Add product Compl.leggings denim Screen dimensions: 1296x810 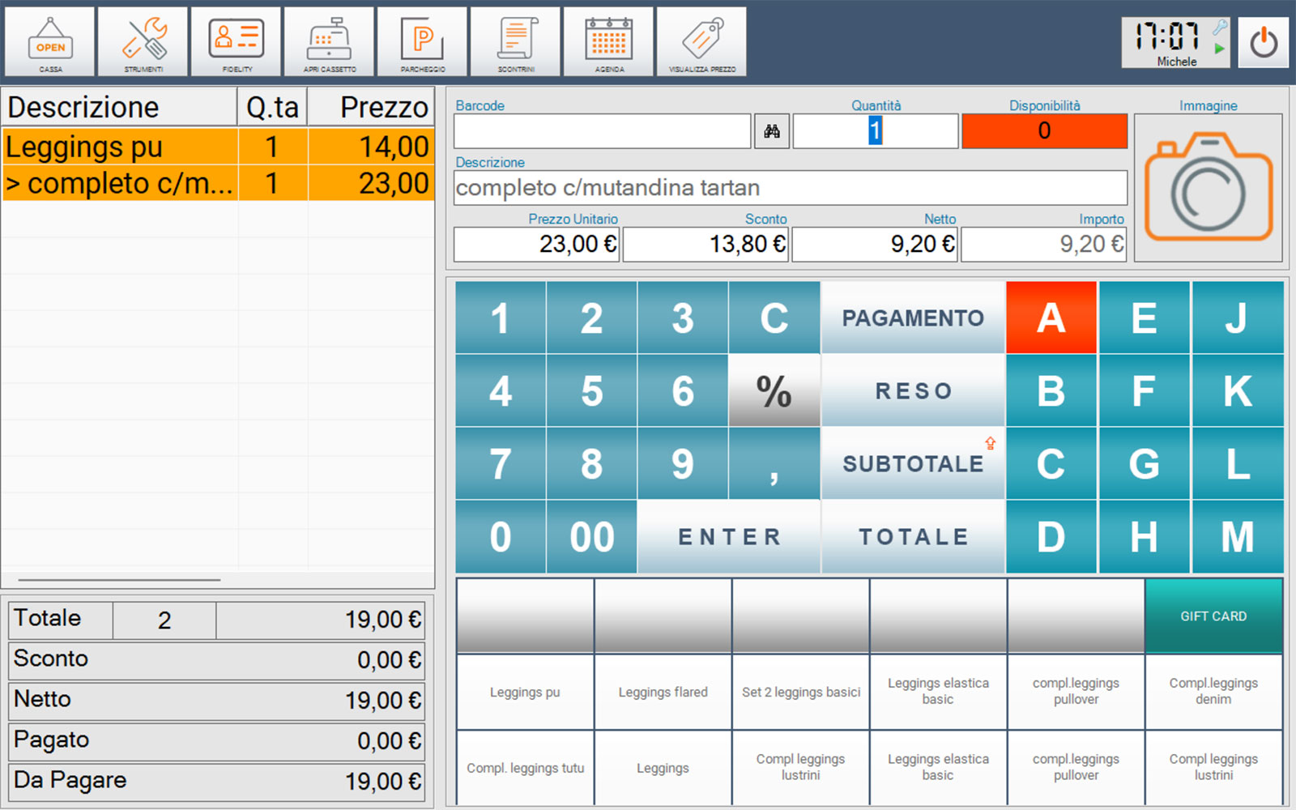pyautogui.click(x=1213, y=692)
